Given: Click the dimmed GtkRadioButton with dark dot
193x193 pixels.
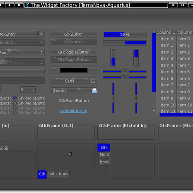Looking at the screenshot, I should [15, 108].
